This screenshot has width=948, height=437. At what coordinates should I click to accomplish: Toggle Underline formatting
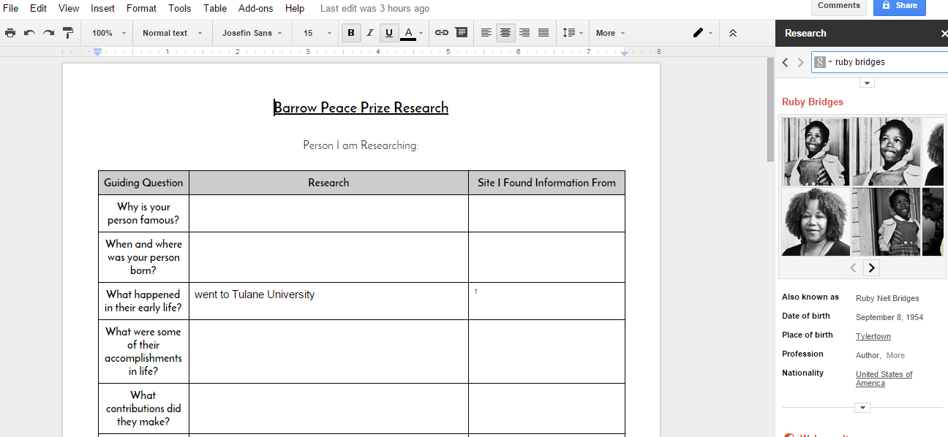[389, 33]
